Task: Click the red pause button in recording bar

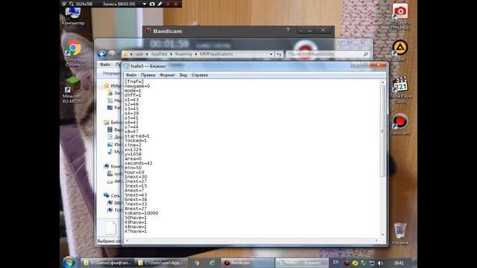Action: [x=168, y=4]
